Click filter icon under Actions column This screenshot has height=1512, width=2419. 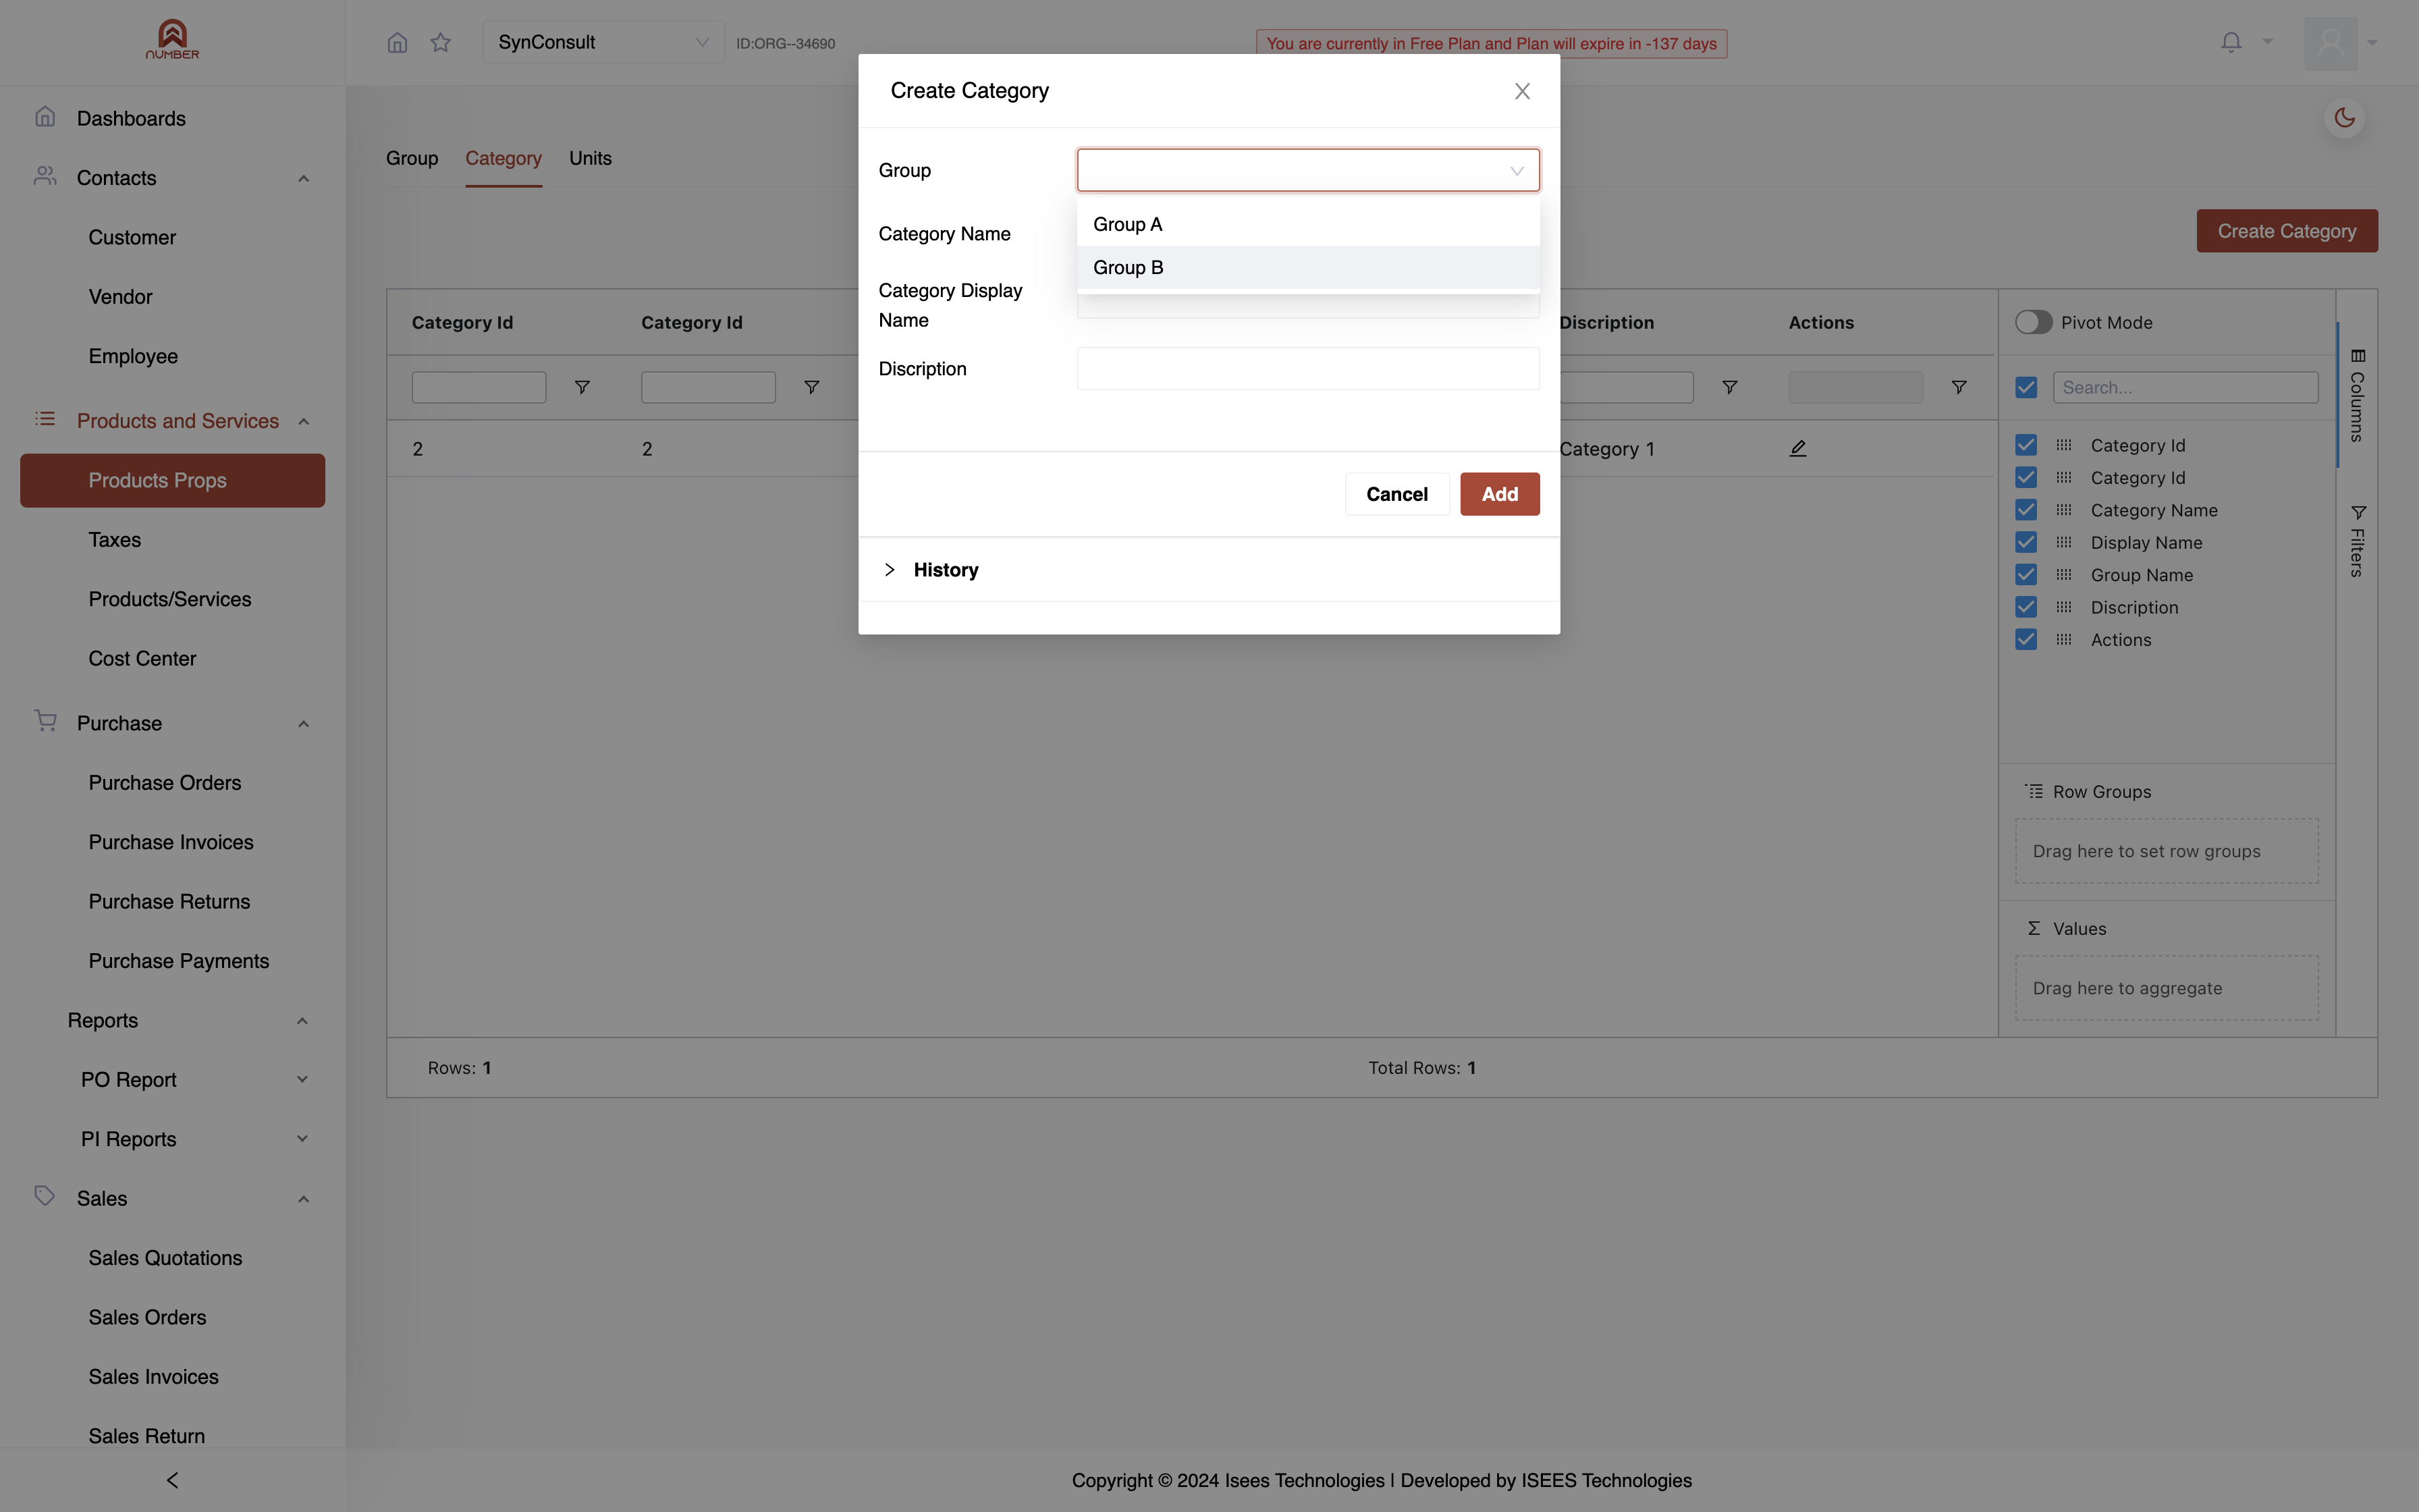pos(1959,387)
